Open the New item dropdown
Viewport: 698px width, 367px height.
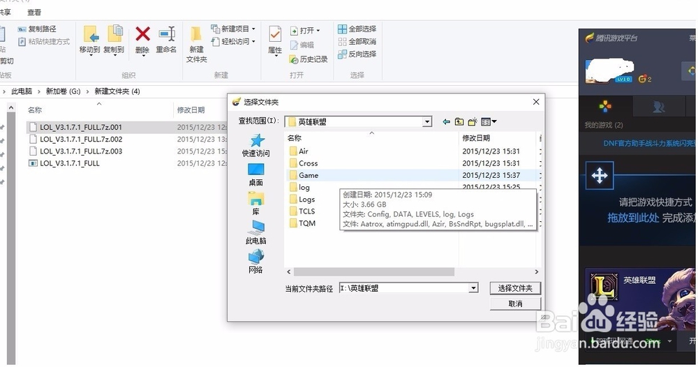(x=233, y=29)
